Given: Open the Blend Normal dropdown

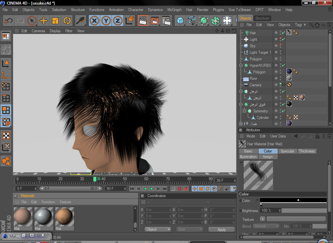Looking at the screenshot, I should (266, 226).
